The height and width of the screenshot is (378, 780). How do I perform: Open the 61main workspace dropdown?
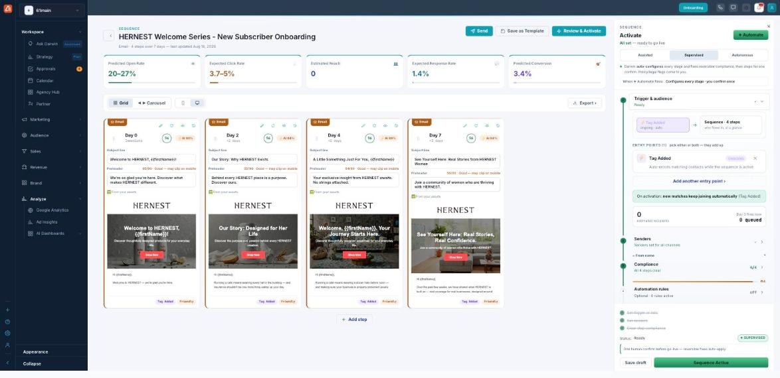pyautogui.click(x=52, y=11)
